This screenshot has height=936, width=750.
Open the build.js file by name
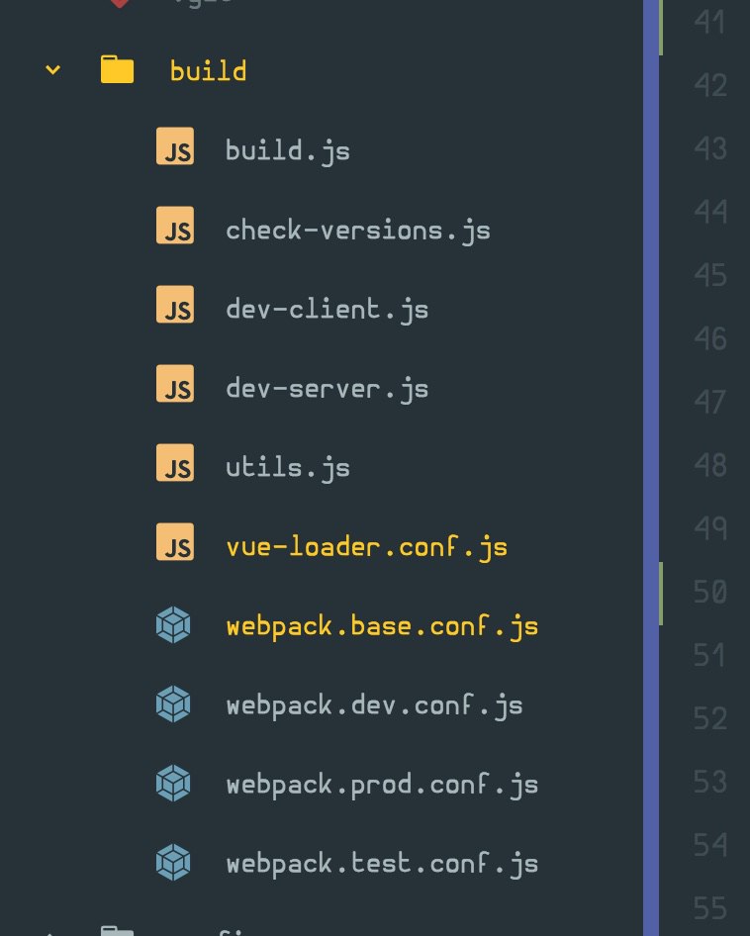pyautogui.click(x=287, y=150)
